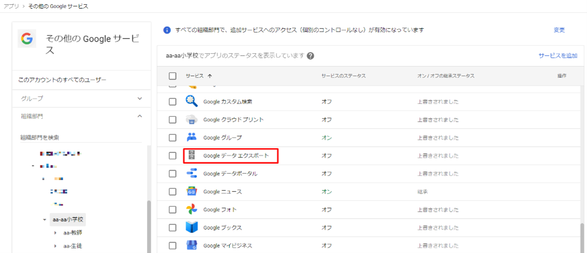Click the 組織部門を検索 search field

[81, 137]
